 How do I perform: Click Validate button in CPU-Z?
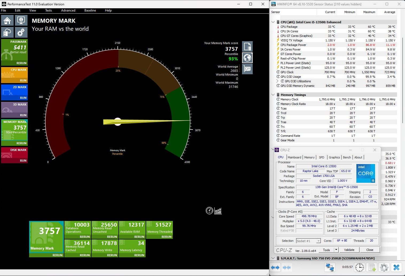click(349, 250)
